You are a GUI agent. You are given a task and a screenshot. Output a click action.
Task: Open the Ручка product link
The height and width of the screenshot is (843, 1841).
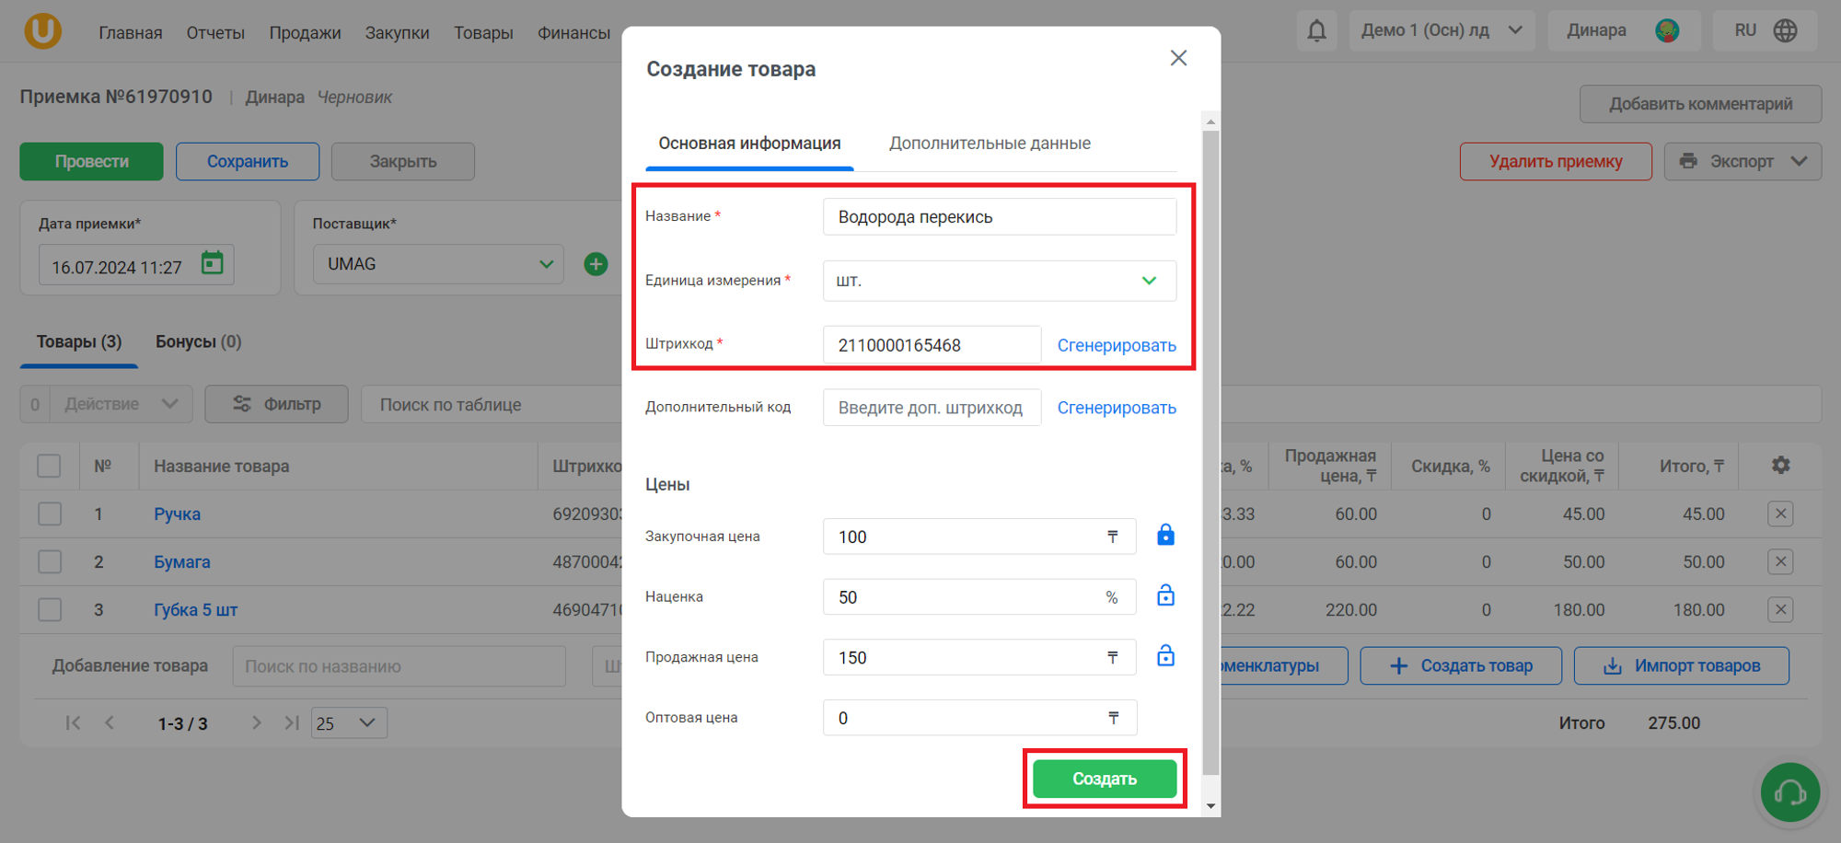click(x=177, y=514)
